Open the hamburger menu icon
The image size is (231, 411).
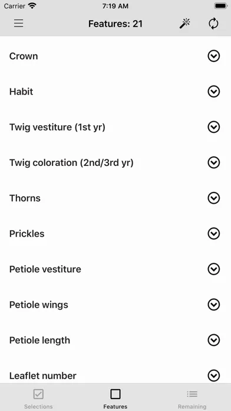coord(19,24)
